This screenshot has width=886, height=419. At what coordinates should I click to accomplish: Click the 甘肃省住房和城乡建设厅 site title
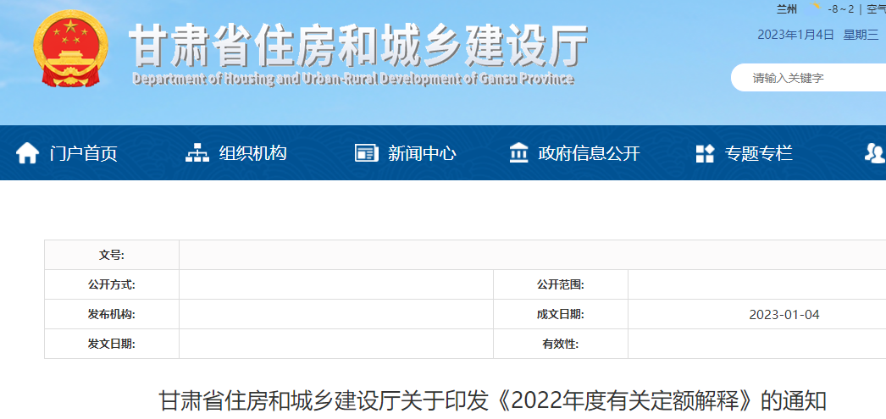click(x=357, y=44)
